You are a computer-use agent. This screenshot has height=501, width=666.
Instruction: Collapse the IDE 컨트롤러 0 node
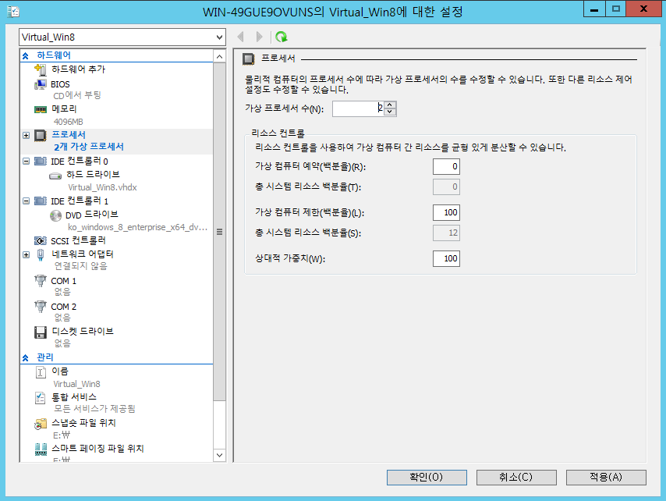pyautogui.click(x=27, y=161)
